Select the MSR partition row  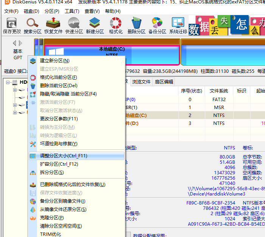195,108
